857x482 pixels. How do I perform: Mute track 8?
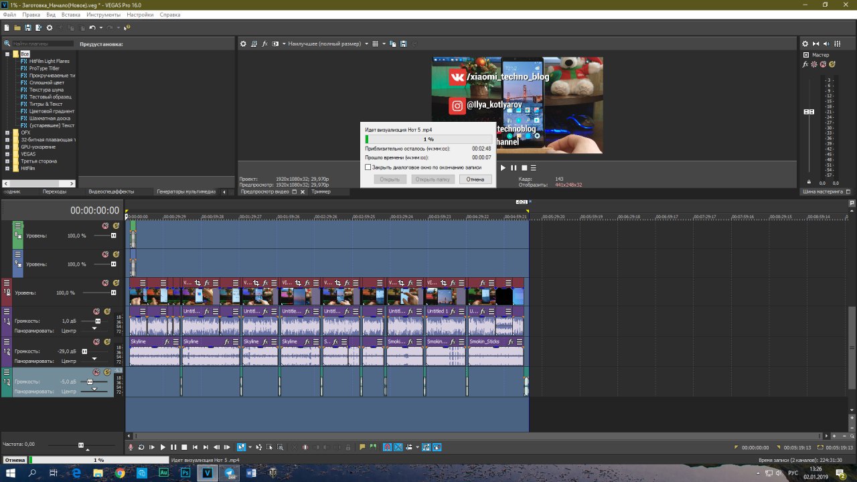(x=105, y=226)
